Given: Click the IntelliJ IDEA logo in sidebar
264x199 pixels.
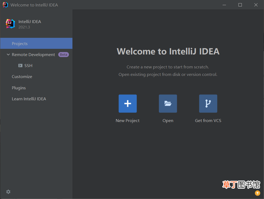Looking at the screenshot, I should coord(10,24).
